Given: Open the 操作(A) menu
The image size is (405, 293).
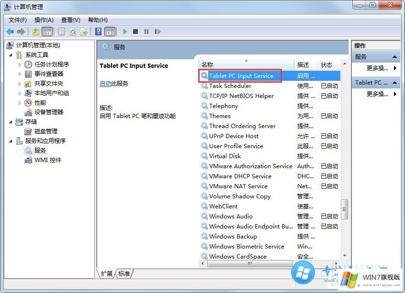Looking at the screenshot, I should coord(44,20).
